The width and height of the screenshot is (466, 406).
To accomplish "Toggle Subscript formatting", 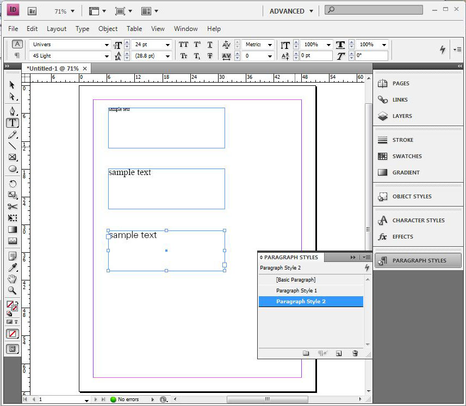I will (x=197, y=56).
